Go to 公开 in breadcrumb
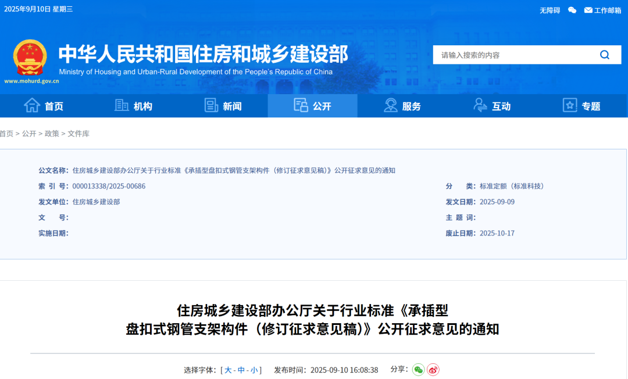This screenshot has width=628, height=379. (x=29, y=134)
